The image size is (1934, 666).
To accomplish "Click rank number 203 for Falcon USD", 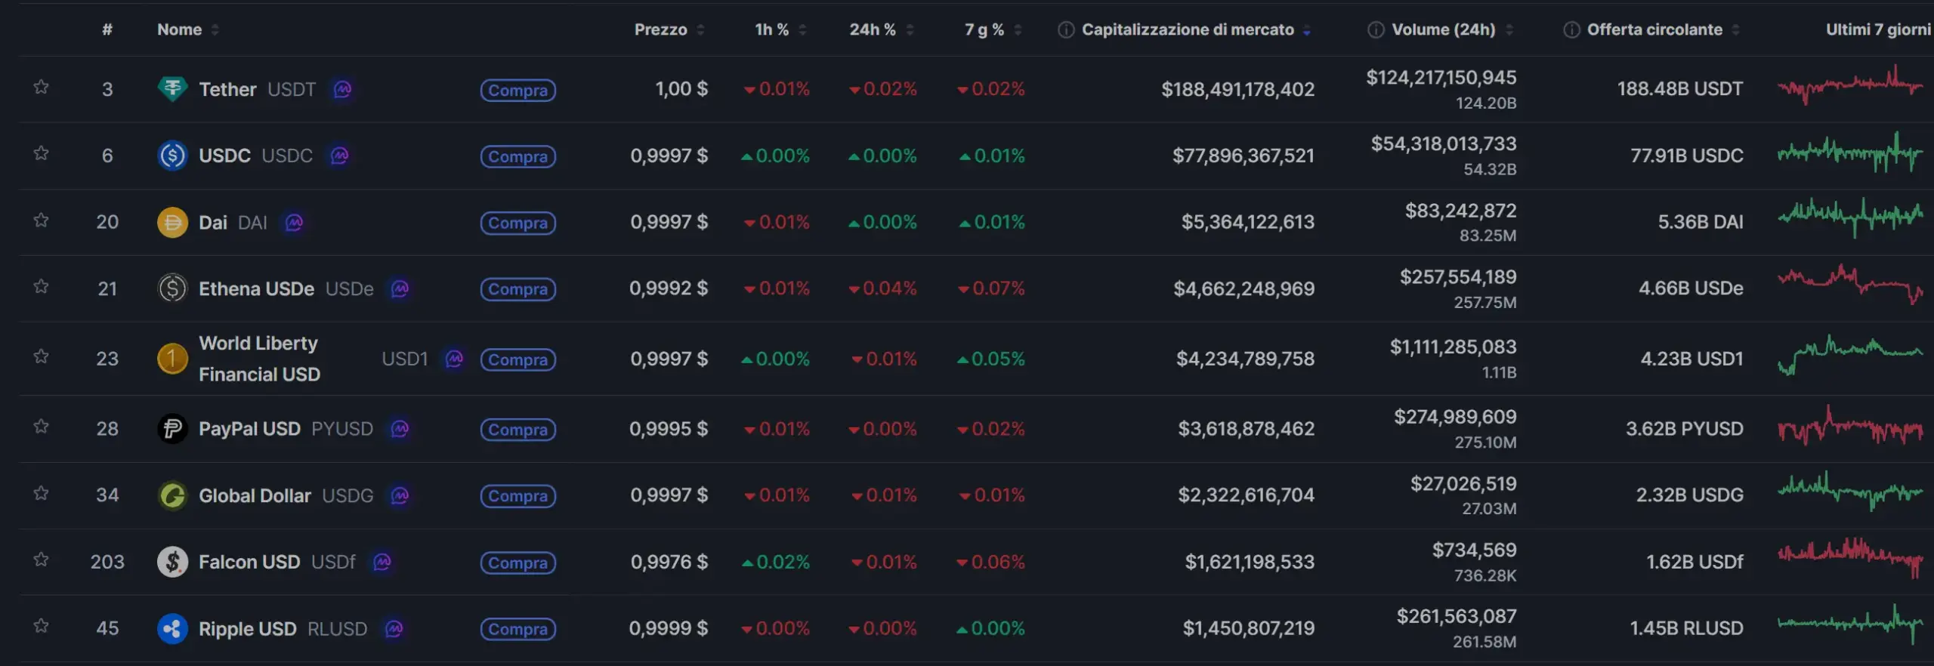I will [107, 562].
